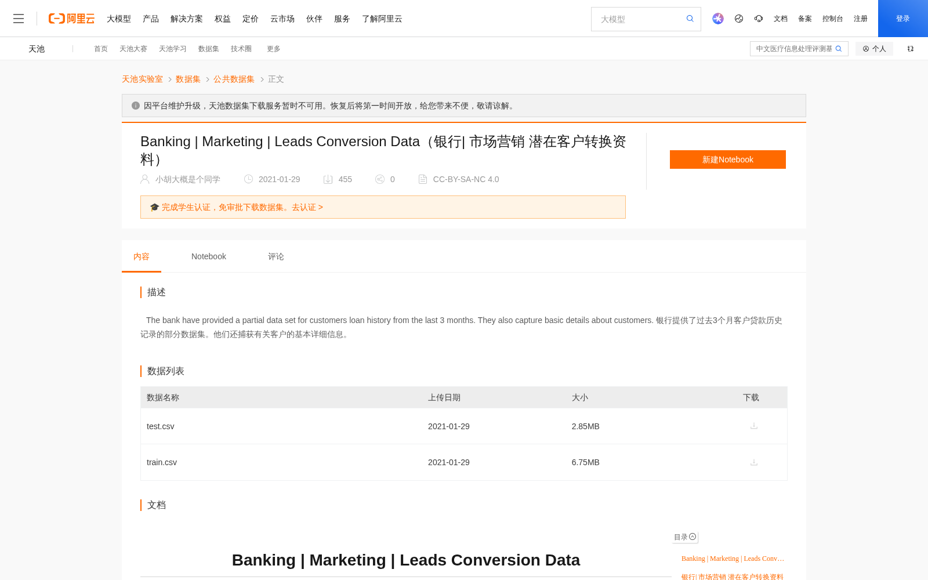Click 注册 to register
This screenshot has height=580, width=928.
[x=861, y=19]
